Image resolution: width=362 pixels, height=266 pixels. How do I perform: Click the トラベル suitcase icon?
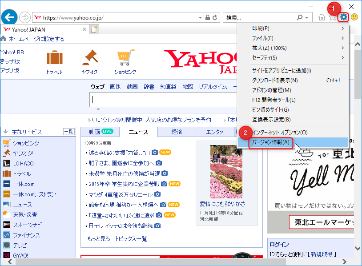tap(55, 57)
